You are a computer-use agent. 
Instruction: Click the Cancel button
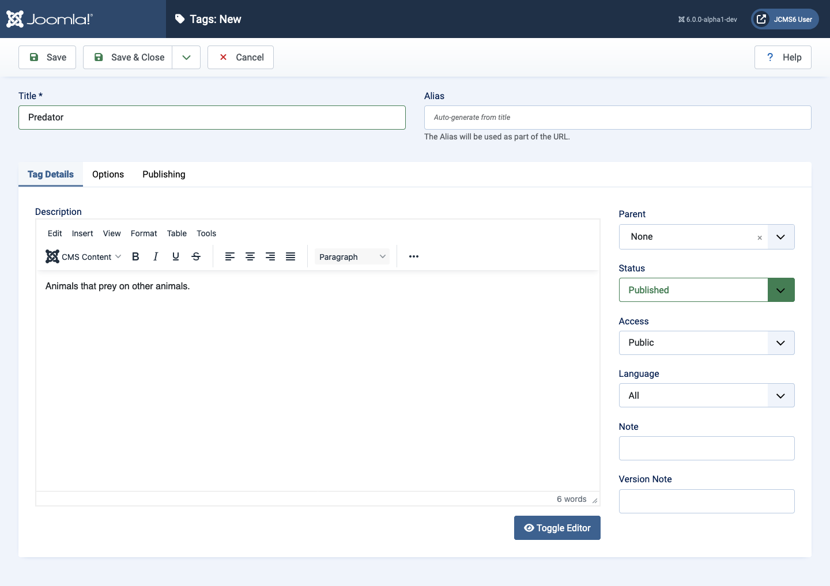click(240, 58)
